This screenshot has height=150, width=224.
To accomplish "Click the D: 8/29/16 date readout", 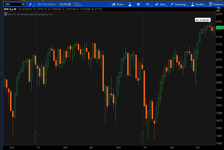I will 25,9.
